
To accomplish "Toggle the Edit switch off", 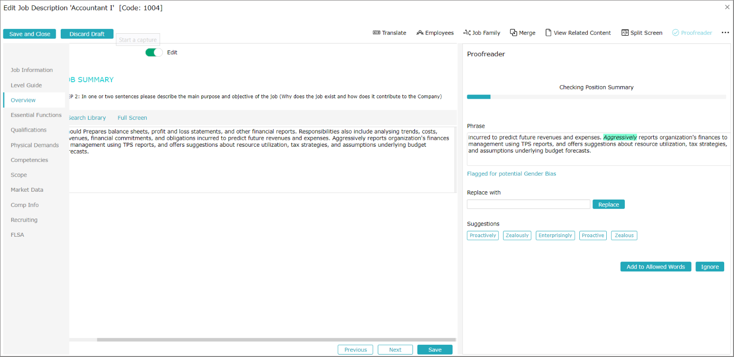I will tap(154, 52).
